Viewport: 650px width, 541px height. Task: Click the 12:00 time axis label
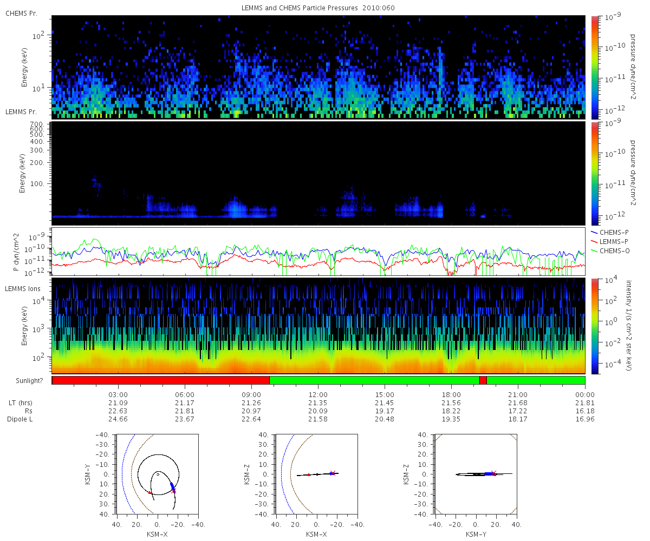[x=318, y=394]
